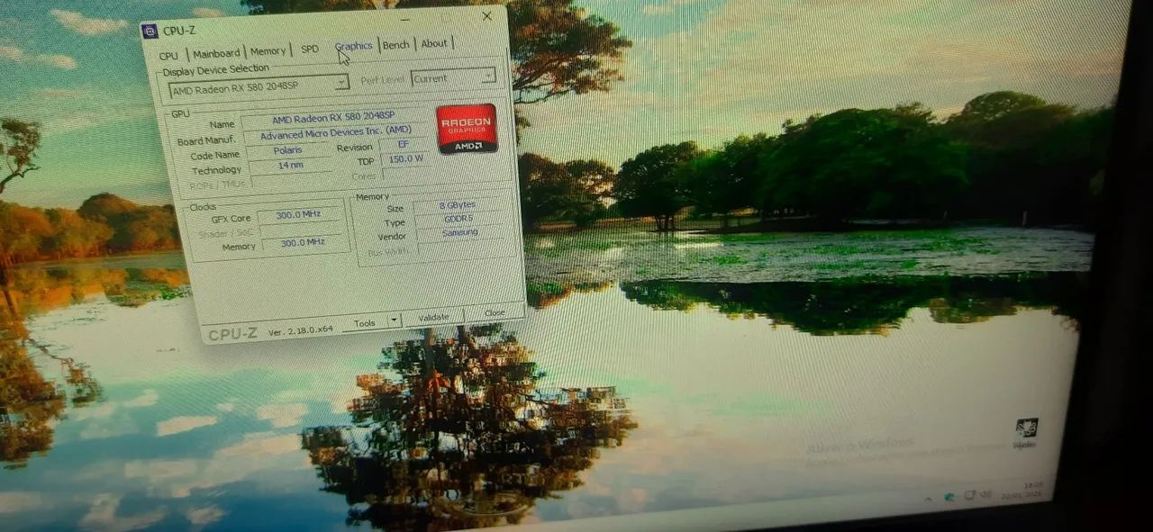Click the CPU-Z logo text at bottom
The image size is (1153, 532).
(x=232, y=334)
